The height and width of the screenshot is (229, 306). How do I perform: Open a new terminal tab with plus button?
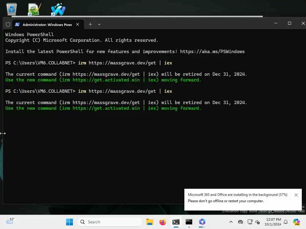90,24
